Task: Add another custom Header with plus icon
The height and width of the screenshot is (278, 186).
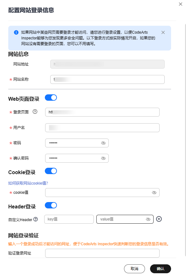Action: click(x=159, y=219)
